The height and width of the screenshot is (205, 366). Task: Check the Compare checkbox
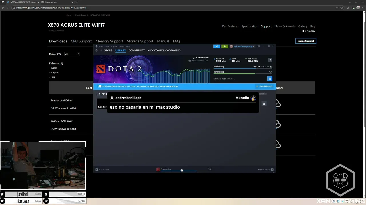click(x=303, y=31)
